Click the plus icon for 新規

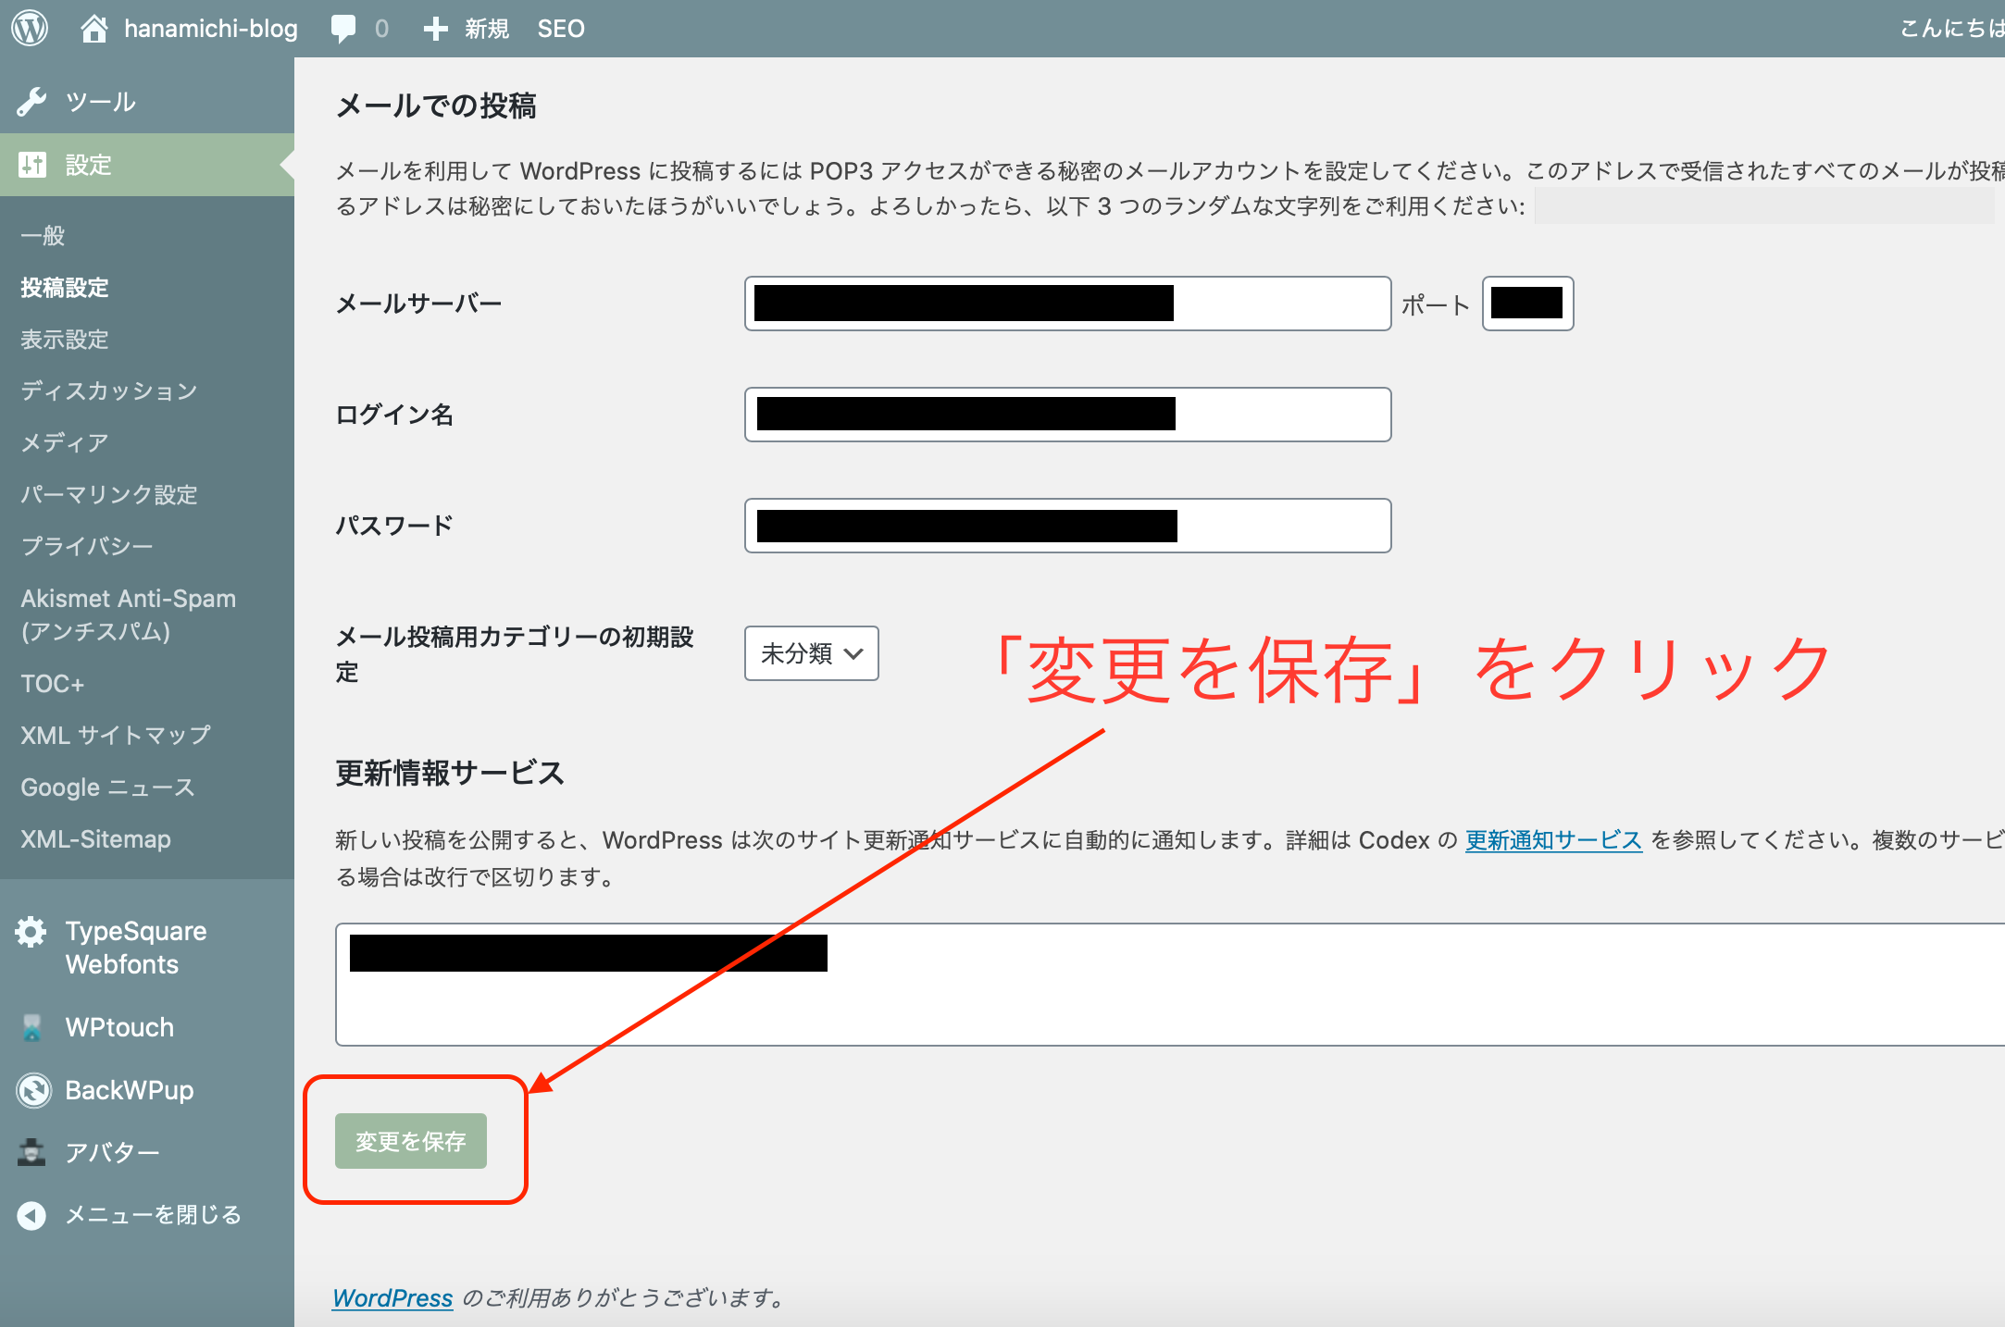[435, 29]
